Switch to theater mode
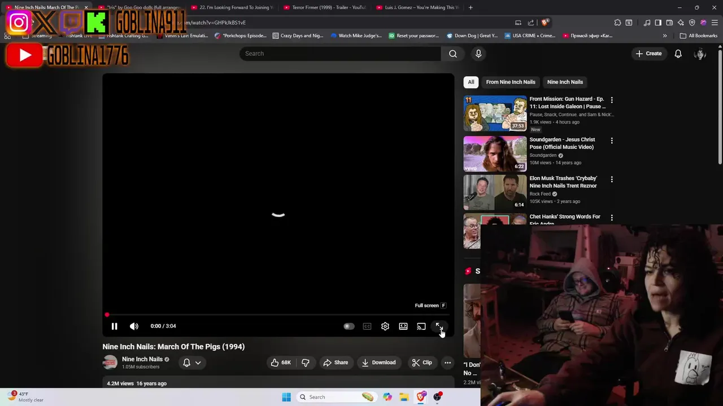 [403, 326]
